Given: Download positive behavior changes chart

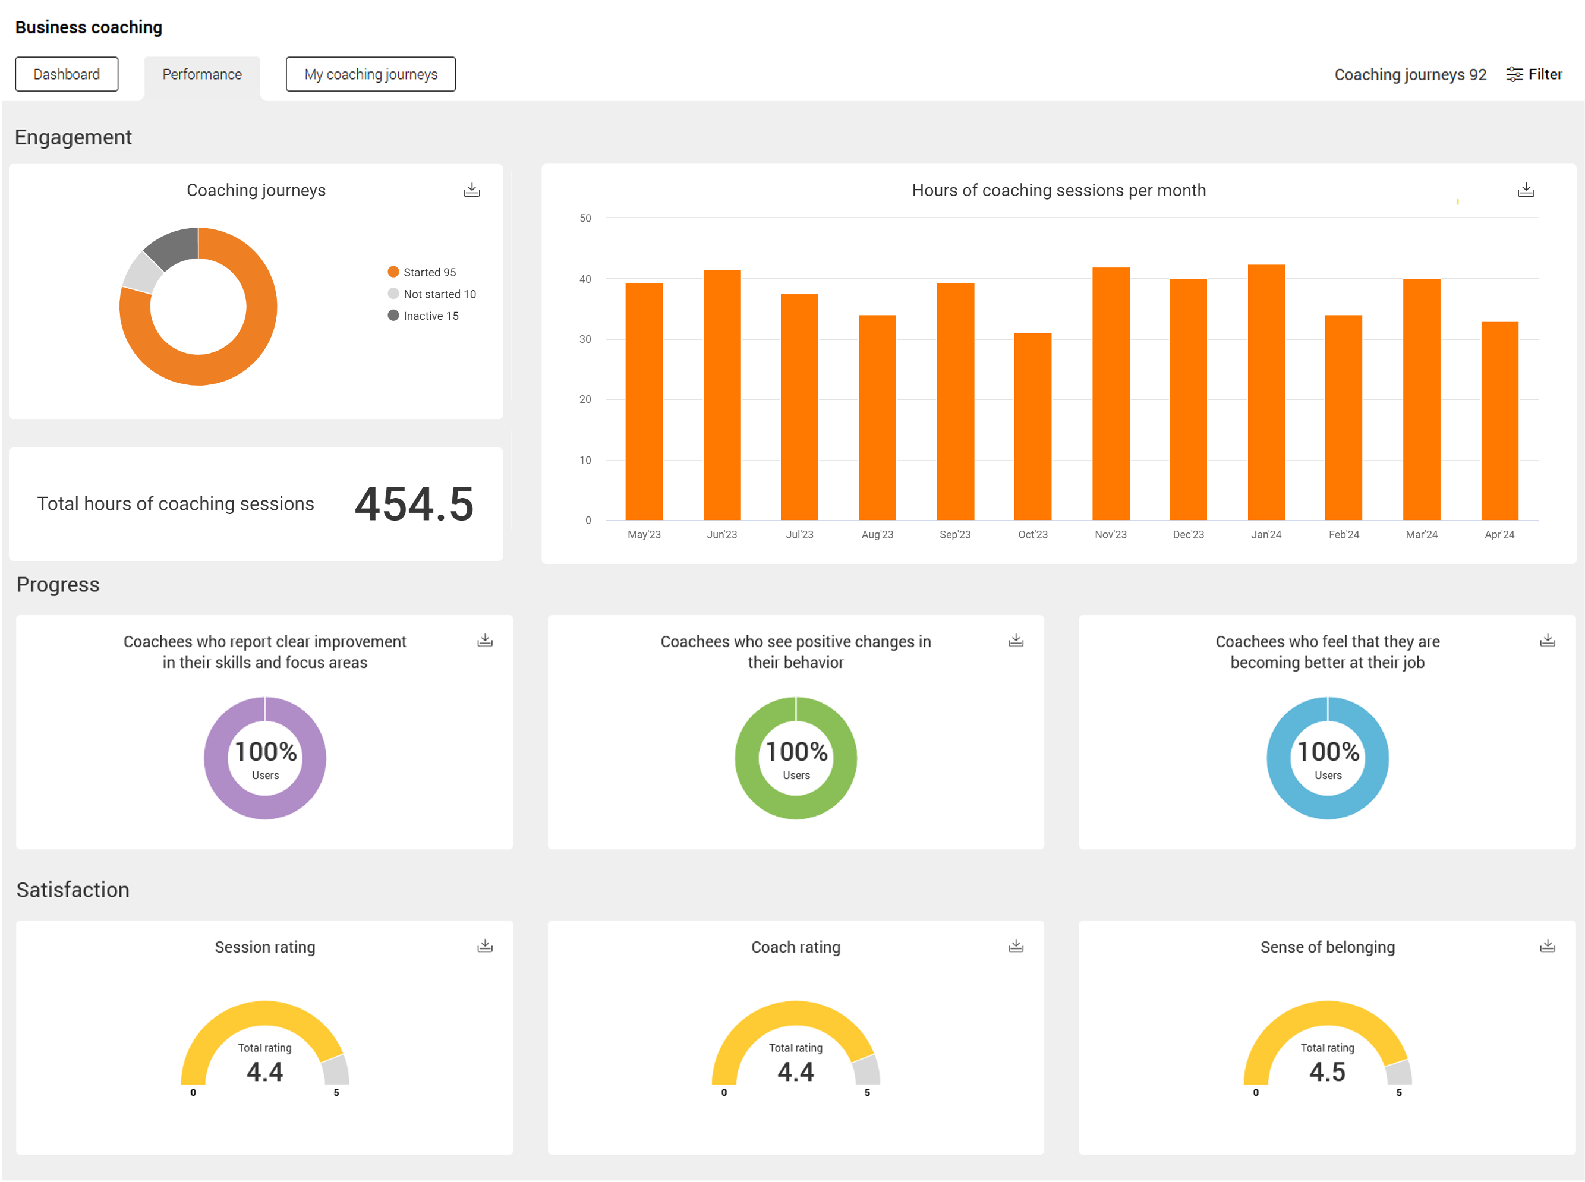Looking at the screenshot, I should pyautogui.click(x=1016, y=641).
